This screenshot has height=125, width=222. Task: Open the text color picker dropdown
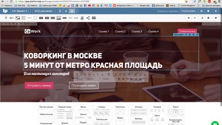[103, 74]
